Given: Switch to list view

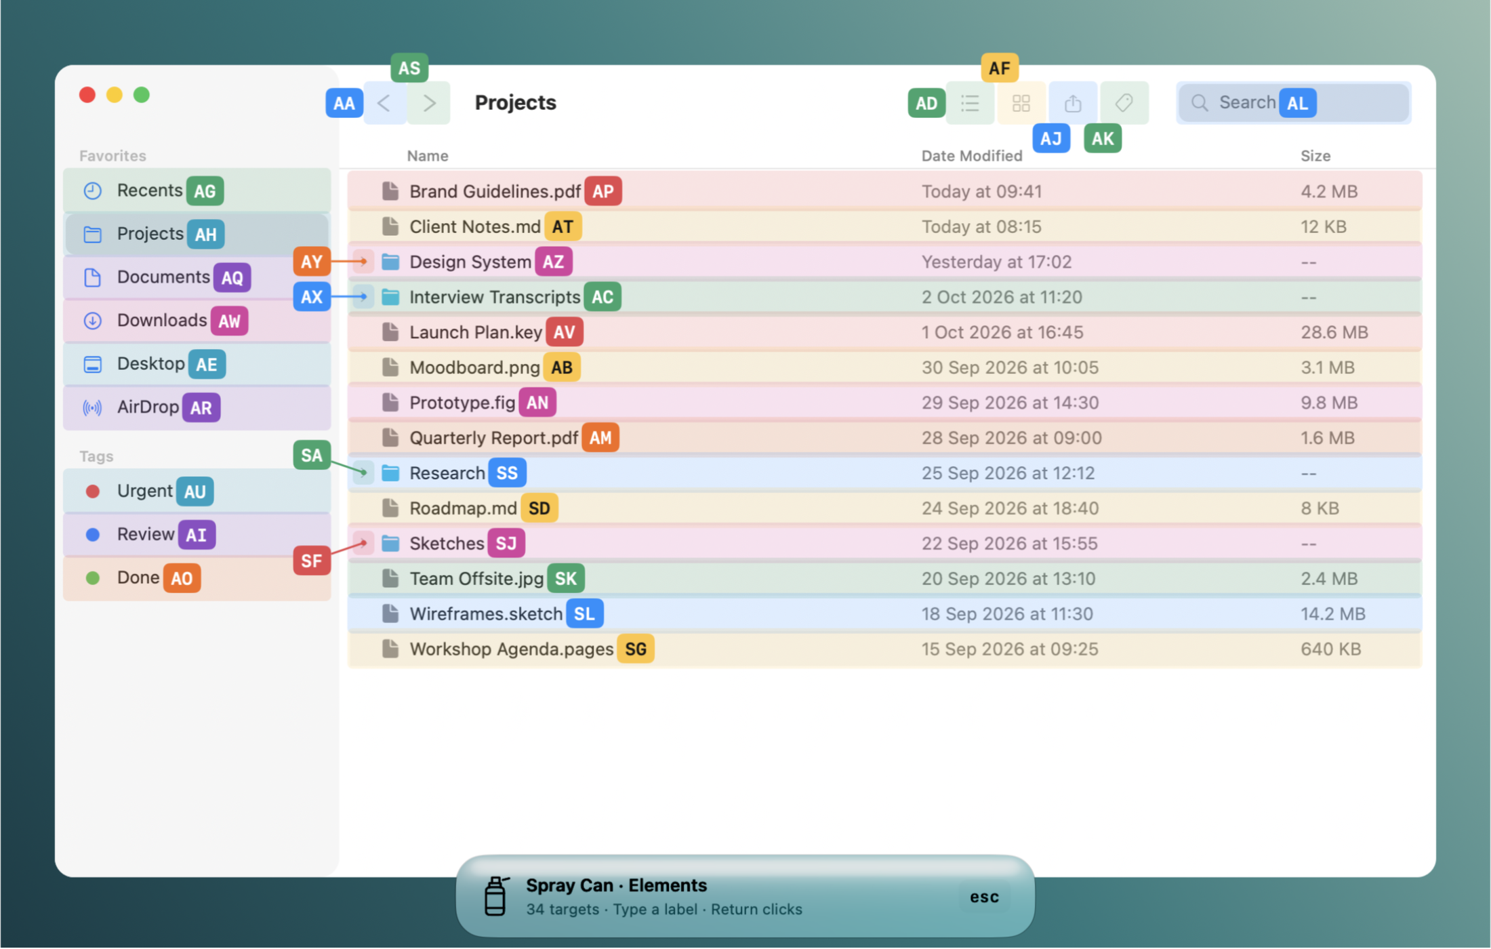Looking at the screenshot, I should click(x=970, y=103).
